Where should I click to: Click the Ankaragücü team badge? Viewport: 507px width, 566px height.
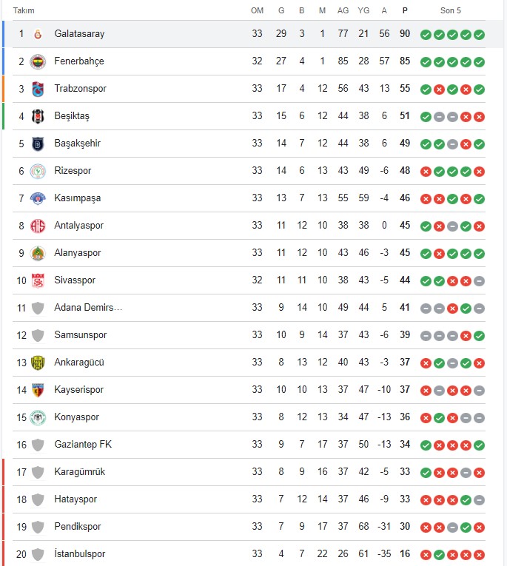pos(38,363)
